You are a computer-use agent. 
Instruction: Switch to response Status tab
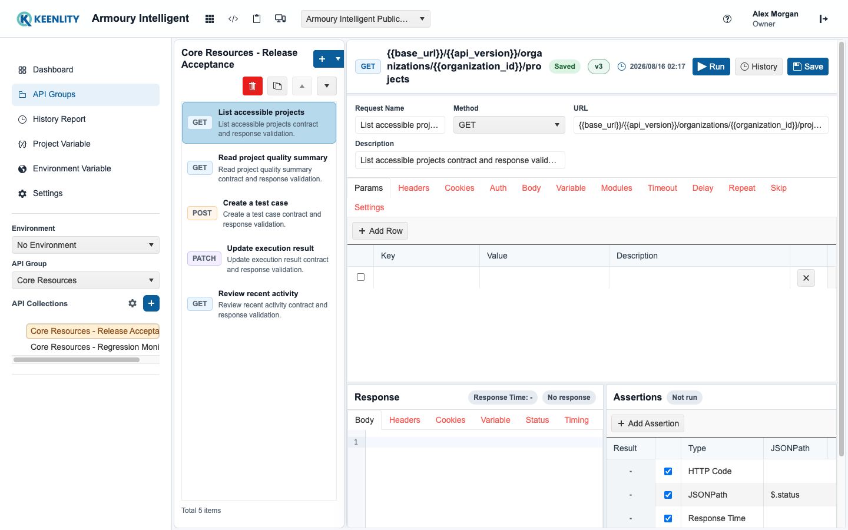[537, 420]
